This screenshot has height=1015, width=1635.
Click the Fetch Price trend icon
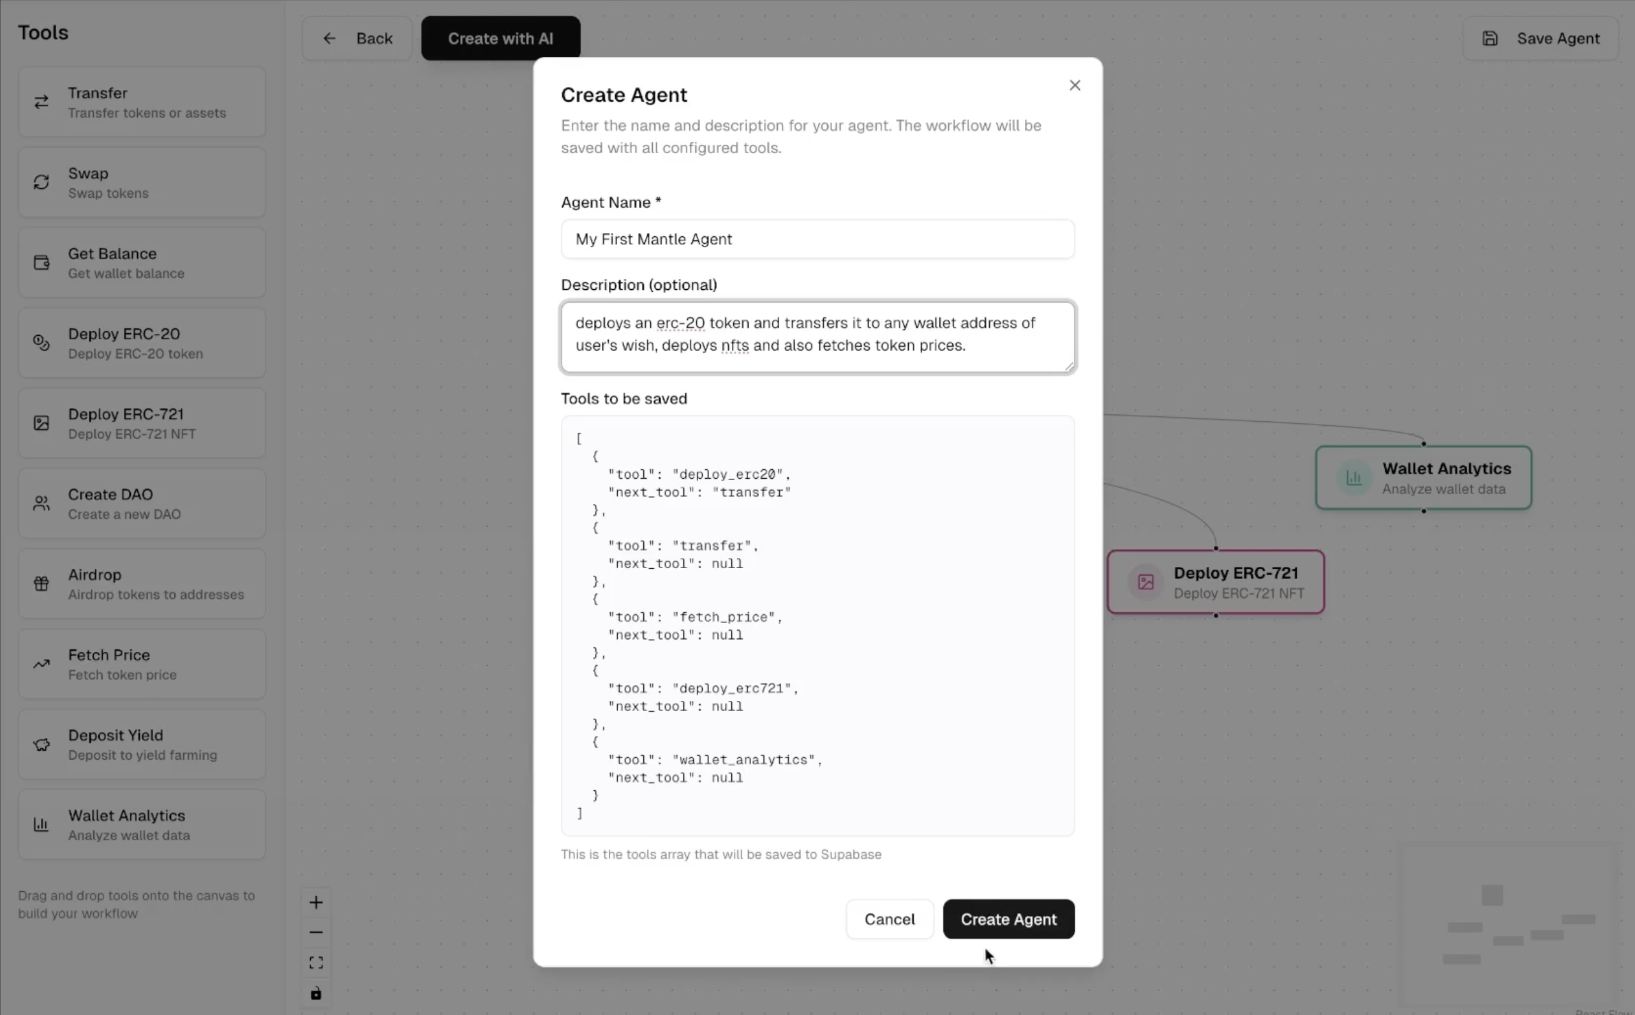41,664
